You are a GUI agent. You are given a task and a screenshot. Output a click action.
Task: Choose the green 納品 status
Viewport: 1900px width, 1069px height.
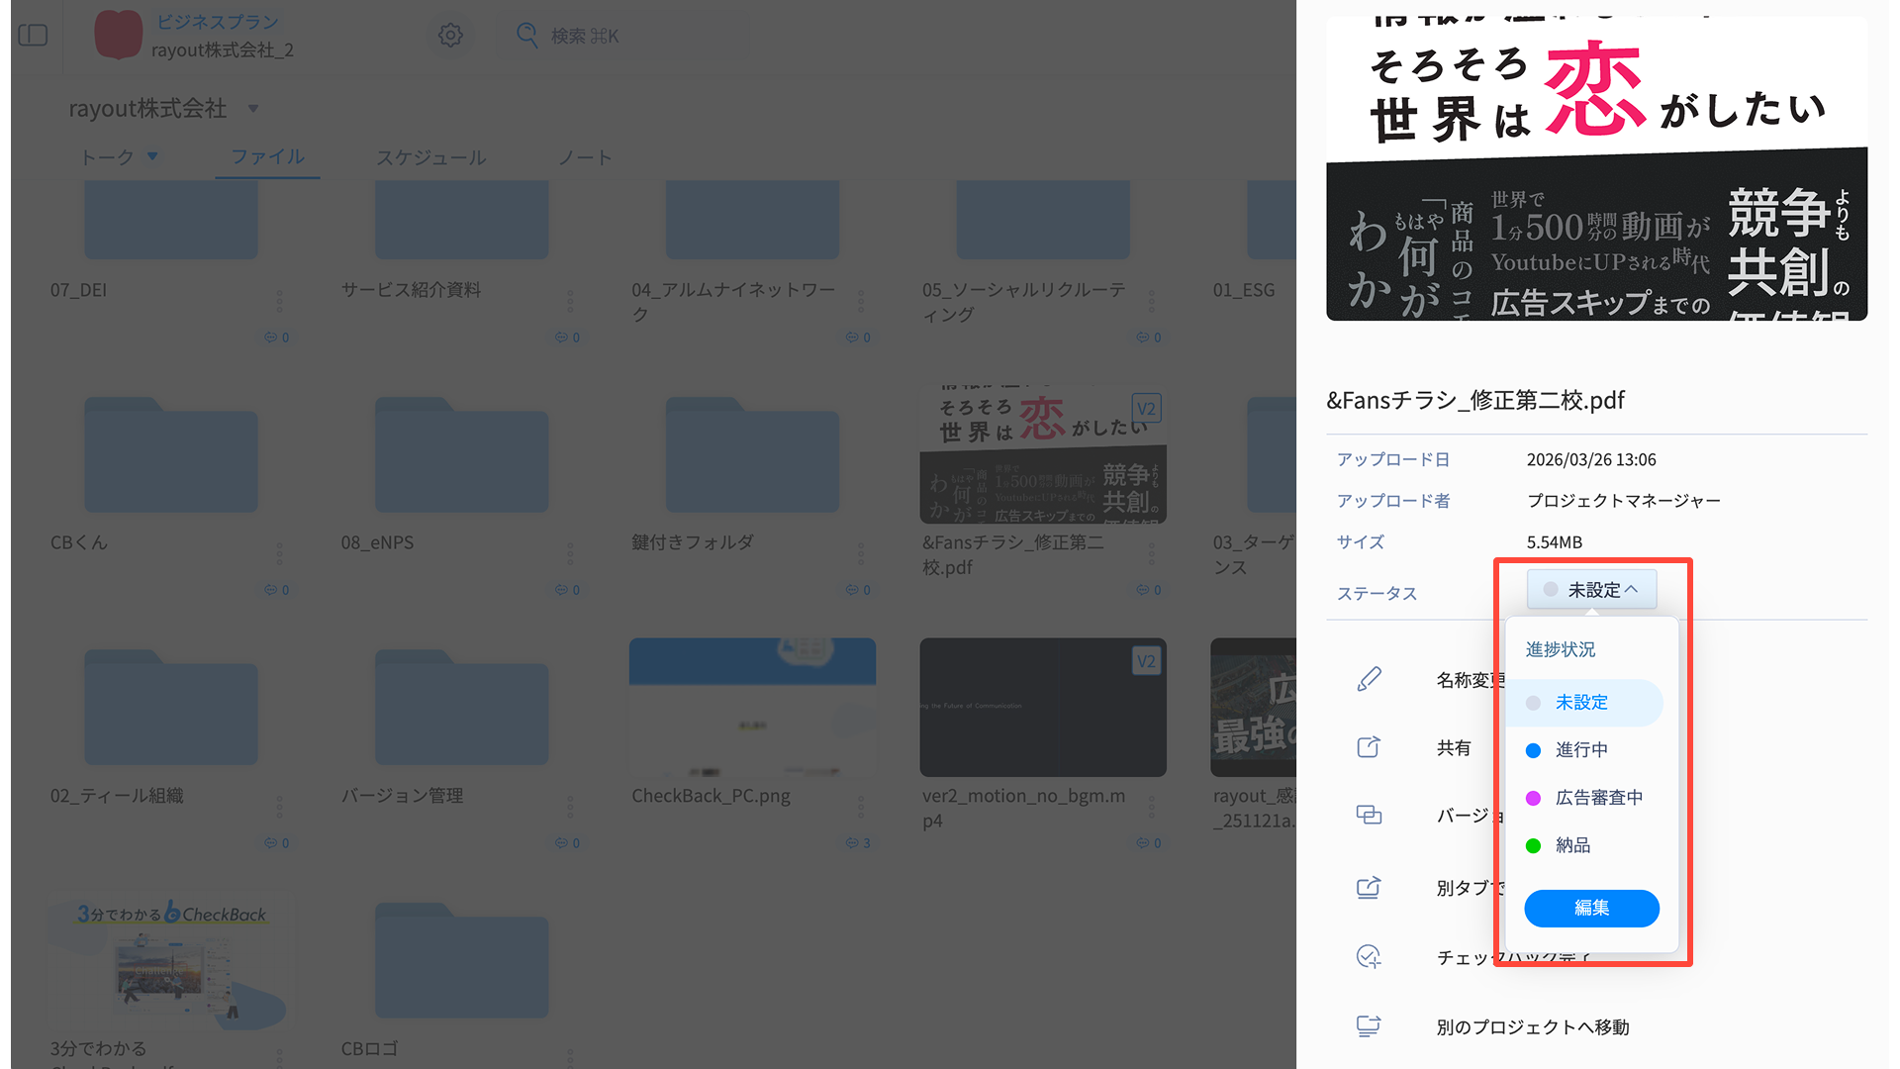tap(1572, 845)
